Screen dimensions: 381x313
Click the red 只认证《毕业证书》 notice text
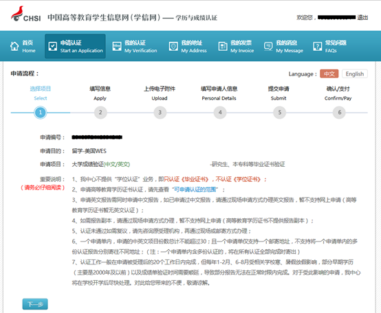pos(186,179)
